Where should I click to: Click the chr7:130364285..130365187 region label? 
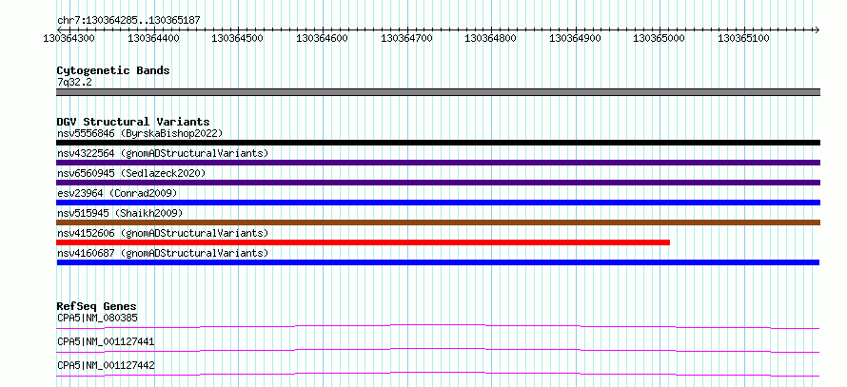[x=128, y=20]
